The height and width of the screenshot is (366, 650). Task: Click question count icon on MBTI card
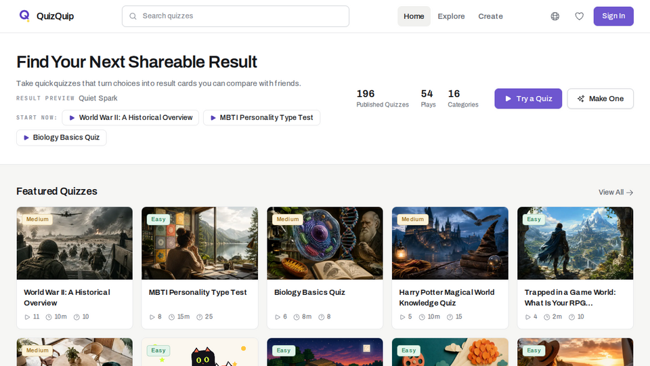[x=199, y=317]
